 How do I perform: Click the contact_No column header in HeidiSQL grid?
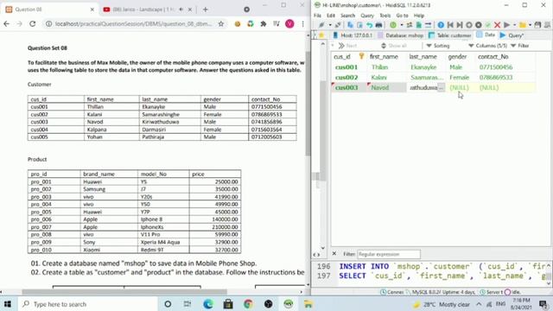coord(505,56)
